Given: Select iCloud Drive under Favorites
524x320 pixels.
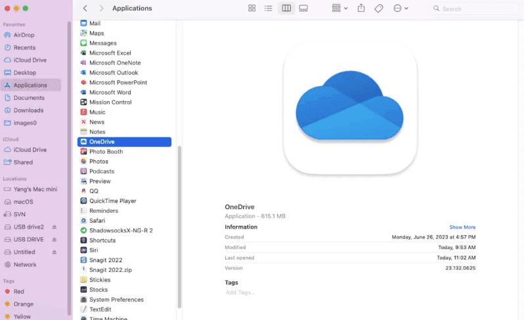Looking at the screenshot, I should (x=30, y=60).
